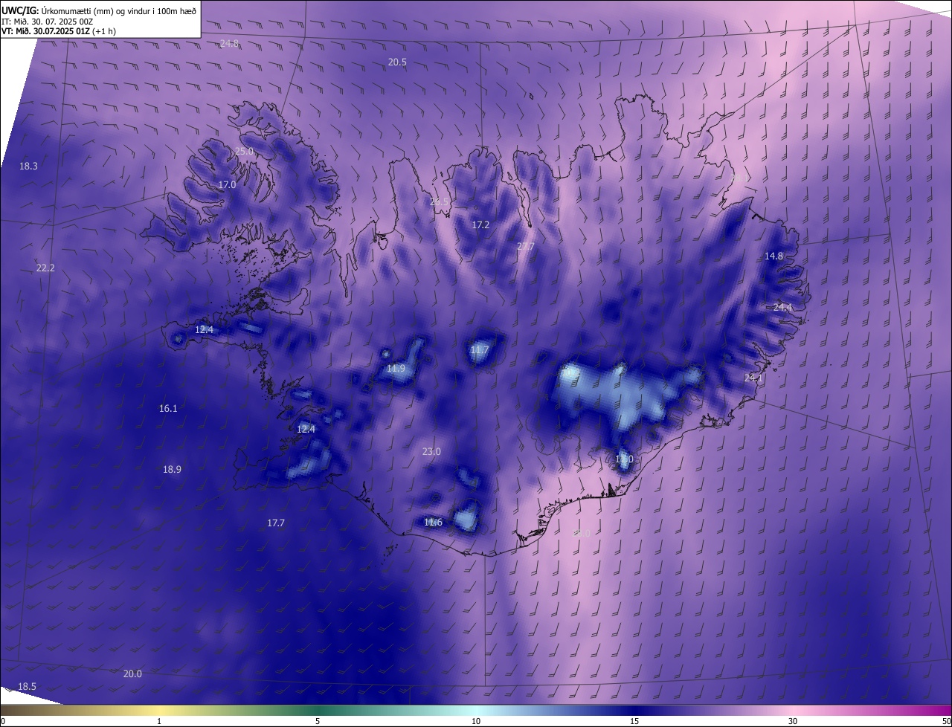Click the 17.2 value in north Iceland
Viewport: 952px width, 727px height.
click(x=480, y=224)
